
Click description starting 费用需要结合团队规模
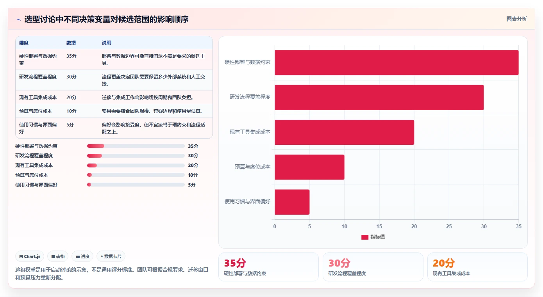[x=152, y=111]
